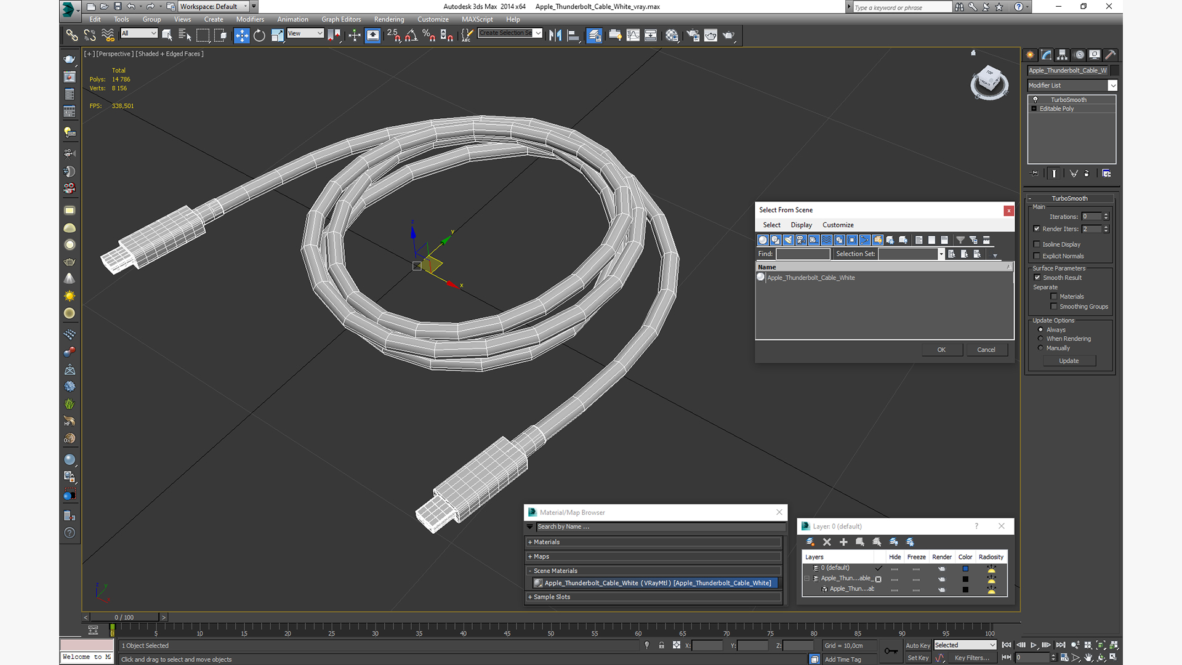Select the Select and Rotate tool
This screenshot has height=665, width=1182.
pos(259,35)
